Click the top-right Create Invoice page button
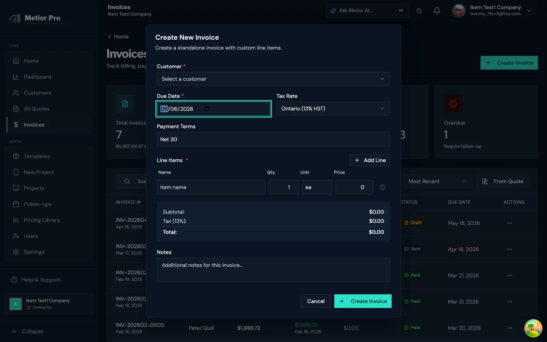This screenshot has height=342, width=547. pyautogui.click(x=509, y=63)
